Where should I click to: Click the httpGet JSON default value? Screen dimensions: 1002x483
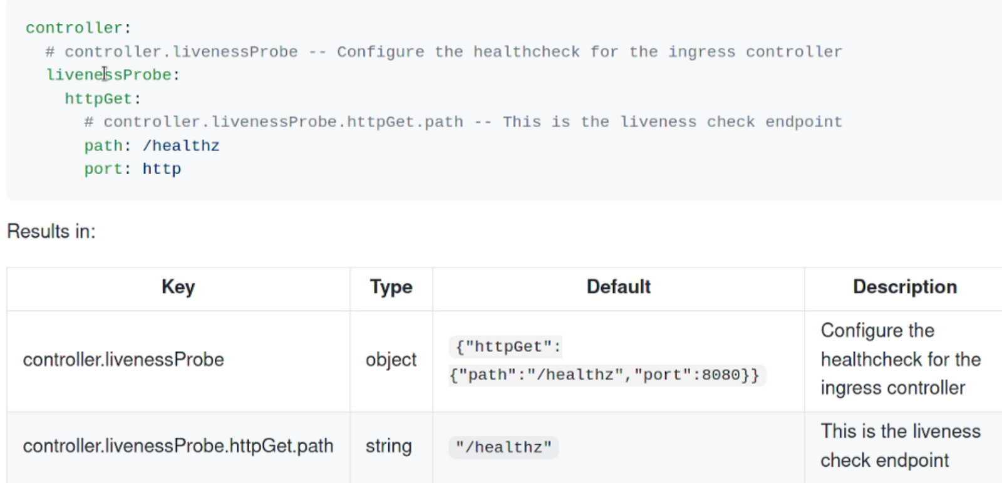click(x=604, y=361)
